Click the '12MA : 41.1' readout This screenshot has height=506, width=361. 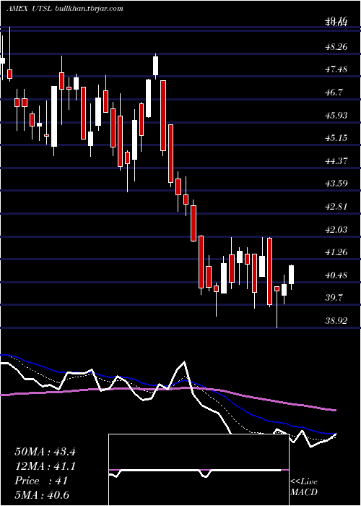(45, 466)
